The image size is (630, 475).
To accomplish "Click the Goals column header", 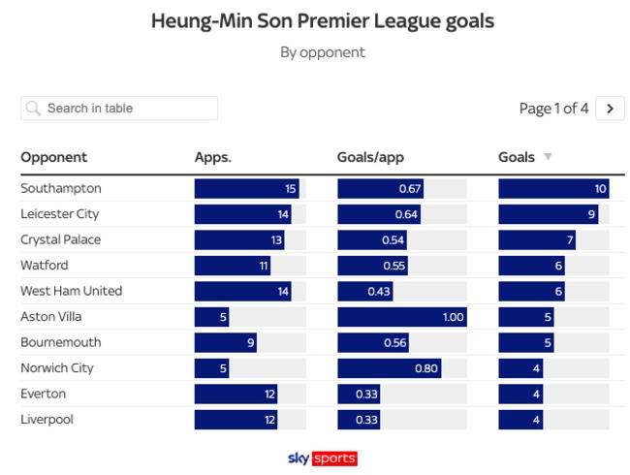I will point(517,157).
